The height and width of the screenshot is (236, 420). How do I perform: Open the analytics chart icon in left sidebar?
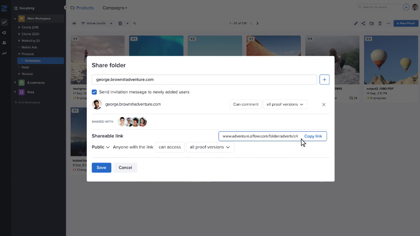coord(4,53)
